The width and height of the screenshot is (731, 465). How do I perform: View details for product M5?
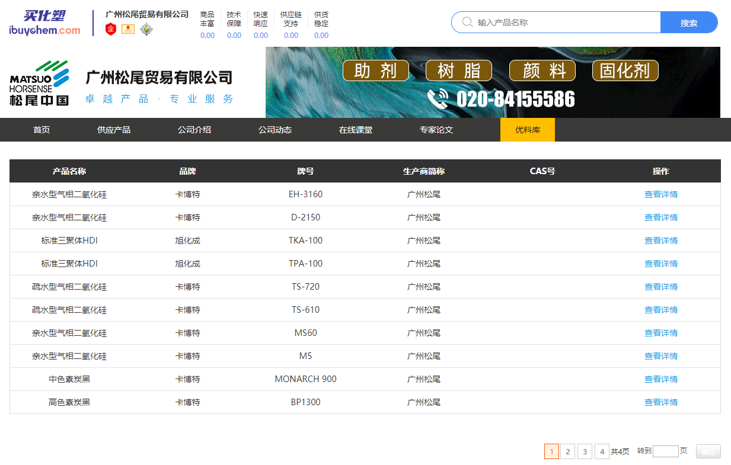click(661, 356)
